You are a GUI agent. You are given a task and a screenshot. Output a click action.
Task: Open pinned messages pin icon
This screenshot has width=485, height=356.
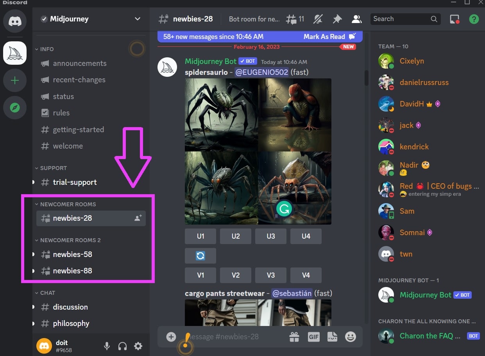337,19
